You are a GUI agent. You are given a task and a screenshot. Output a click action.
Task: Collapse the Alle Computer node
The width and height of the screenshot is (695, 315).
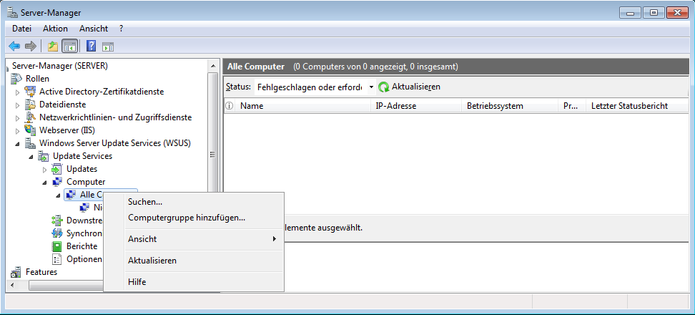pos(59,195)
